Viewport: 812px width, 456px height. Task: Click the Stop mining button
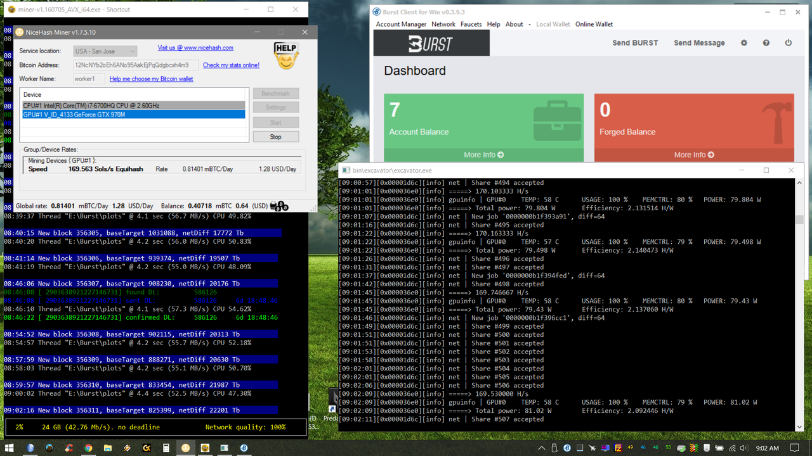pyautogui.click(x=275, y=136)
